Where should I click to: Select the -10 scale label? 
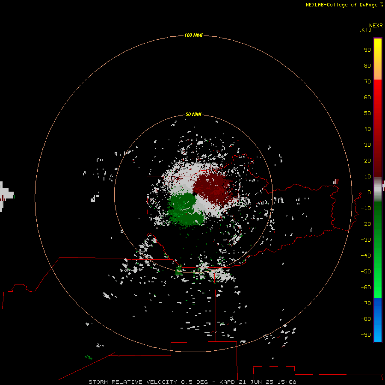click(x=366, y=208)
